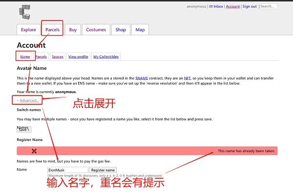Open the Inbox link
Screen dimensions: 293x193
coord(216,6)
